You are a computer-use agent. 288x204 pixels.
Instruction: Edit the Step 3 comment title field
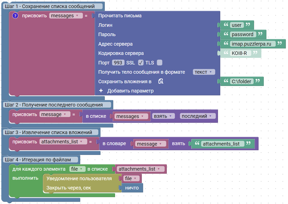[50, 132]
